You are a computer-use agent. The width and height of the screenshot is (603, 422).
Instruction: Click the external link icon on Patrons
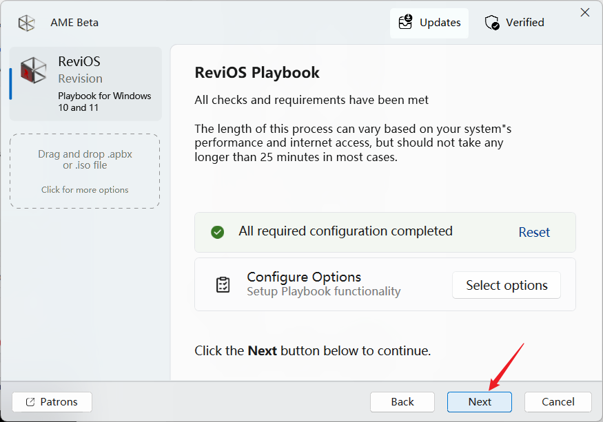[x=30, y=402]
